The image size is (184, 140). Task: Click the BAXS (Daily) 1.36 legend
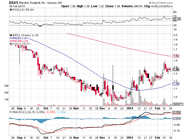pyautogui.click(x=25, y=35)
